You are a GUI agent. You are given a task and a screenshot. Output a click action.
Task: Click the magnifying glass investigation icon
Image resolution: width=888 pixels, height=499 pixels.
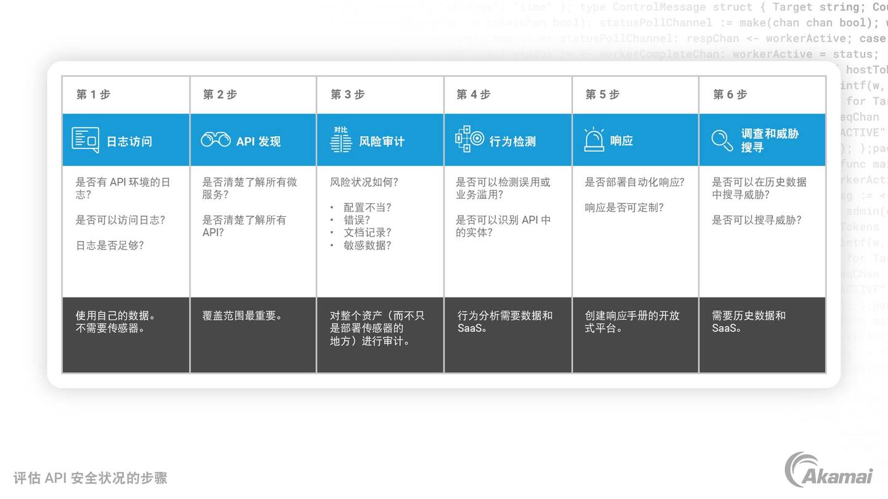721,140
